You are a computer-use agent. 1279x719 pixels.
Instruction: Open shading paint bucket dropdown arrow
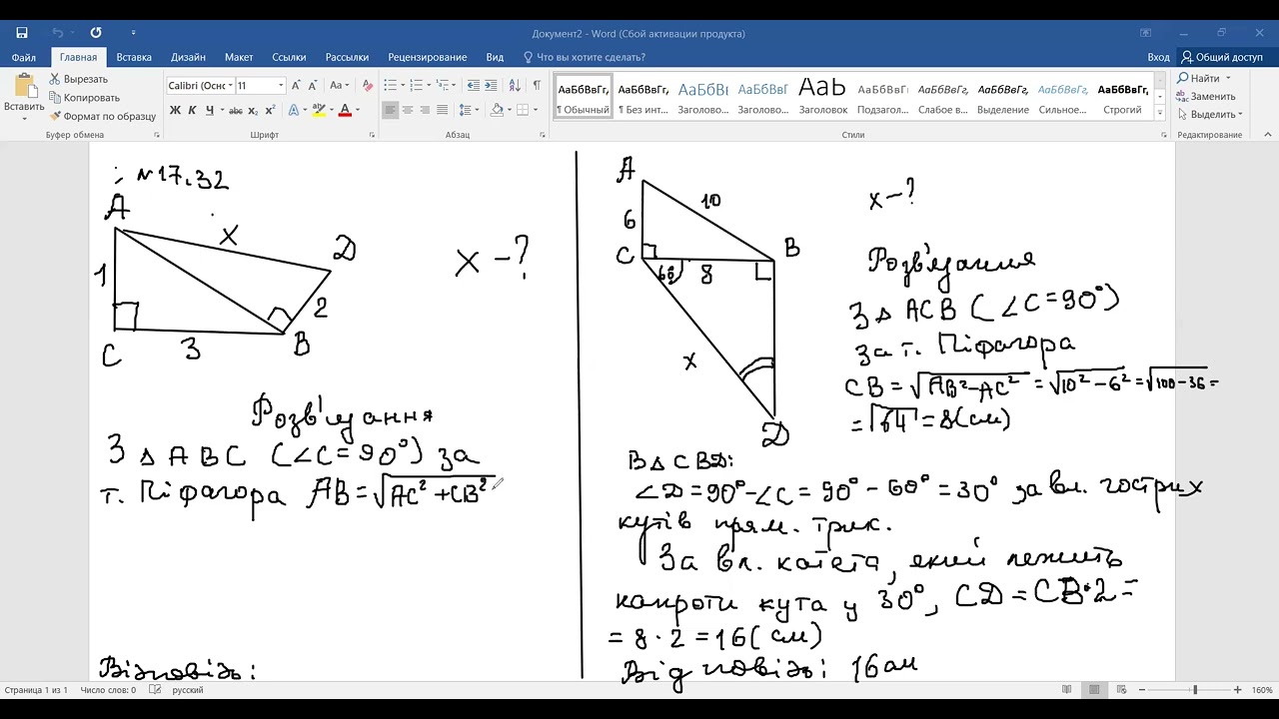click(x=509, y=110)
